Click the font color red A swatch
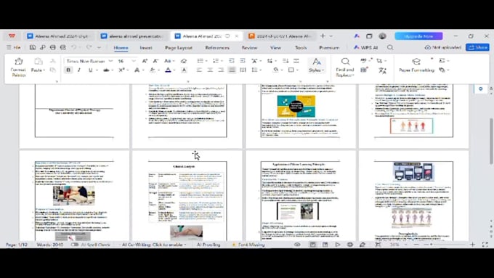This screenshot has width=494, height=278. pos(169,70)
